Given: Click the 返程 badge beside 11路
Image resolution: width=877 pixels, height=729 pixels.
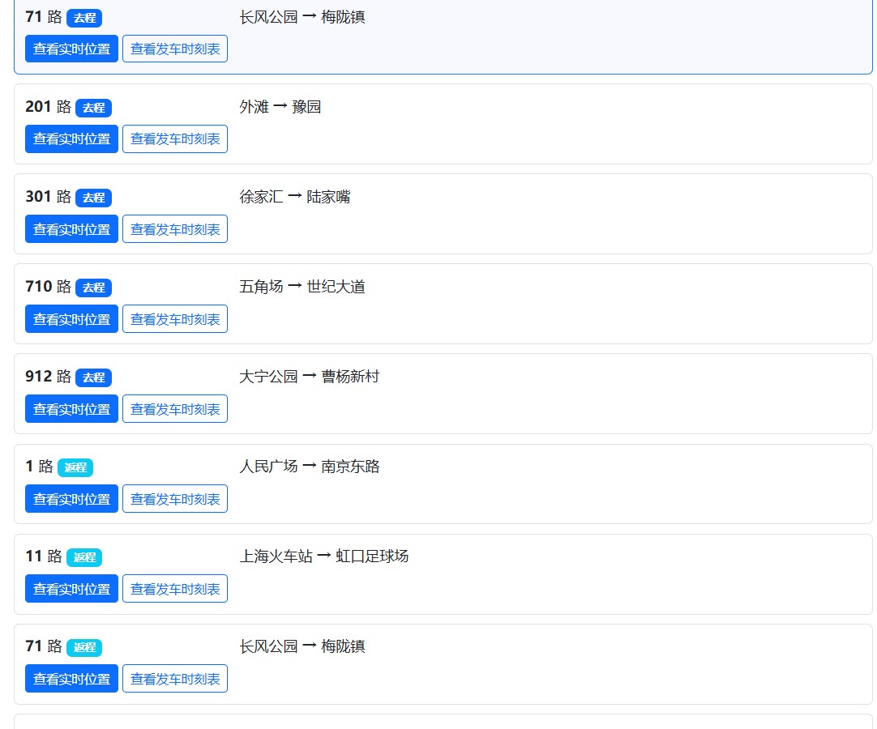Looking at the screenshot, I should point(84,557).
